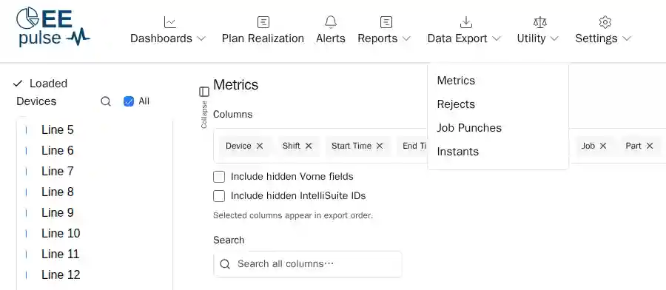Select Line 6 in device list
This screenshot has height=290, width=666.
coord(57,151)
